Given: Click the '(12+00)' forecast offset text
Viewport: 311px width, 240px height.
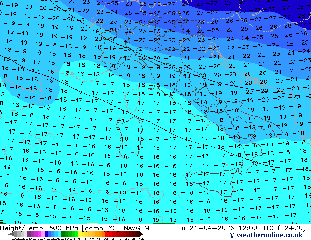Looking at the screenshot, I should point(292,228).
